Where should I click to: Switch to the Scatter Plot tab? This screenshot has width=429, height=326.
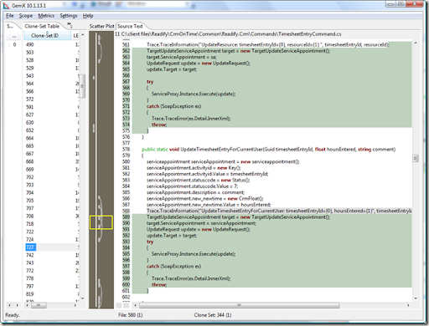pos(101,26)
